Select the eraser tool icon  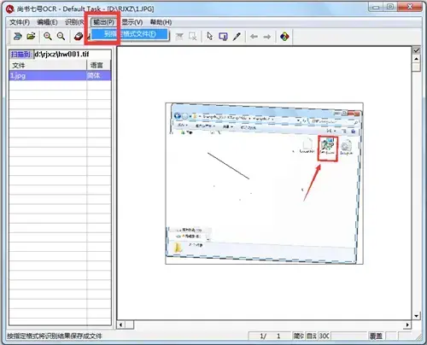(x=79, y=37)
